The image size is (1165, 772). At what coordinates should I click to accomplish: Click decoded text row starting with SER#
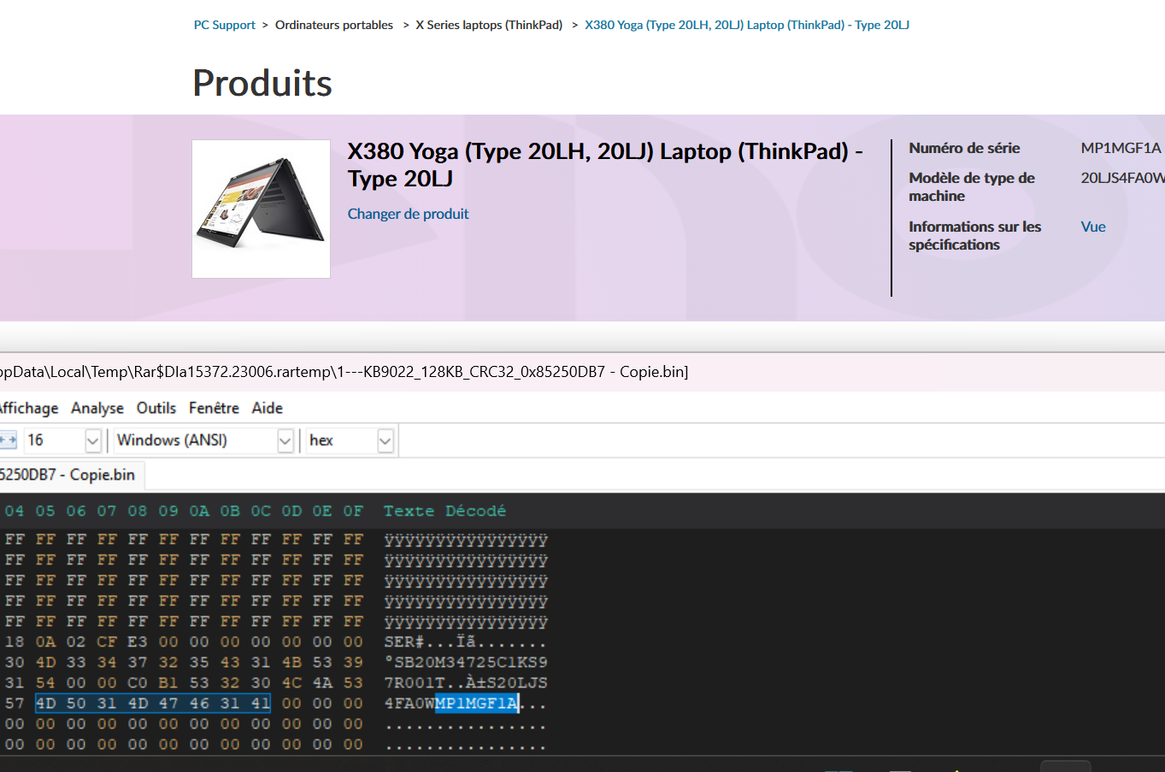pyautogui.click(x=465, y=642)
